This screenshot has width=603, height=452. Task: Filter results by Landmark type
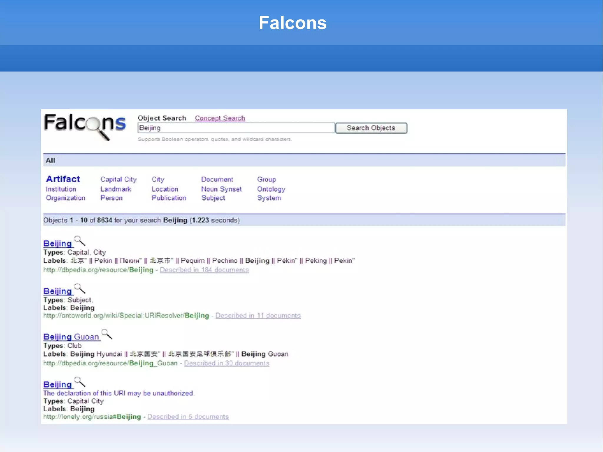116,189
